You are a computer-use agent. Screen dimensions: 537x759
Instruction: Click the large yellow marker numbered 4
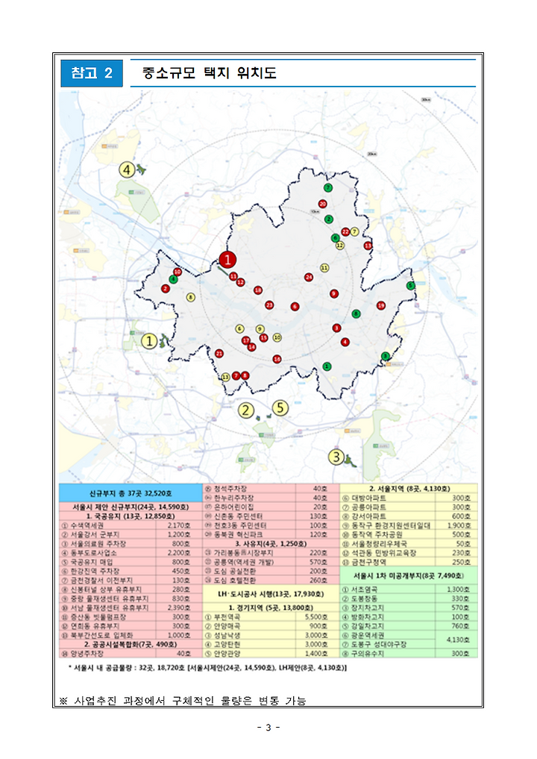coord(128,170)
